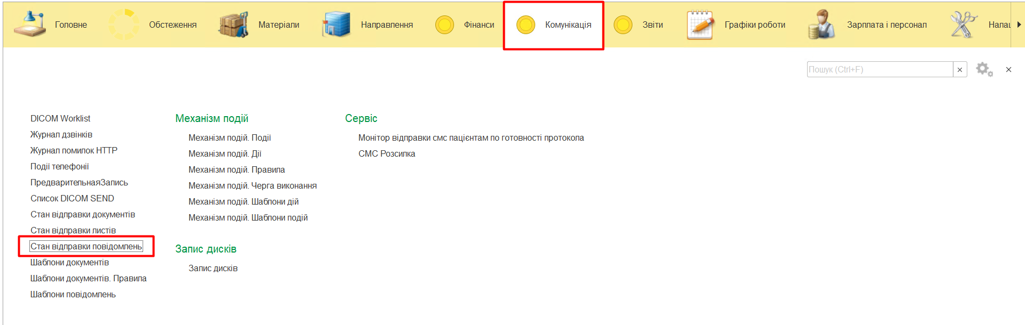
Task: Open Зарплата і персонал person icon
Action: point(821,25)
